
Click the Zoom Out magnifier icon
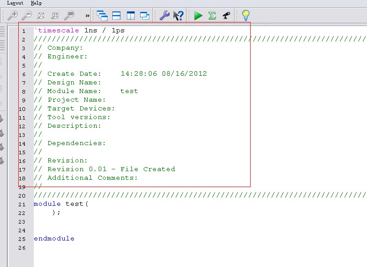point(26,16)
